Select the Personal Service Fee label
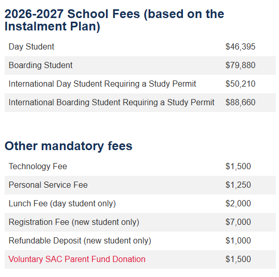The image size is (279, 277). tap(48, 185)
